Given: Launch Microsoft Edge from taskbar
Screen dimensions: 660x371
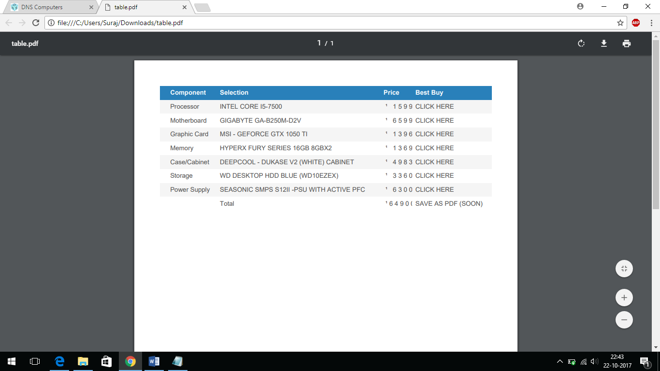Looking at the screenshot, I should click(60, 361).
